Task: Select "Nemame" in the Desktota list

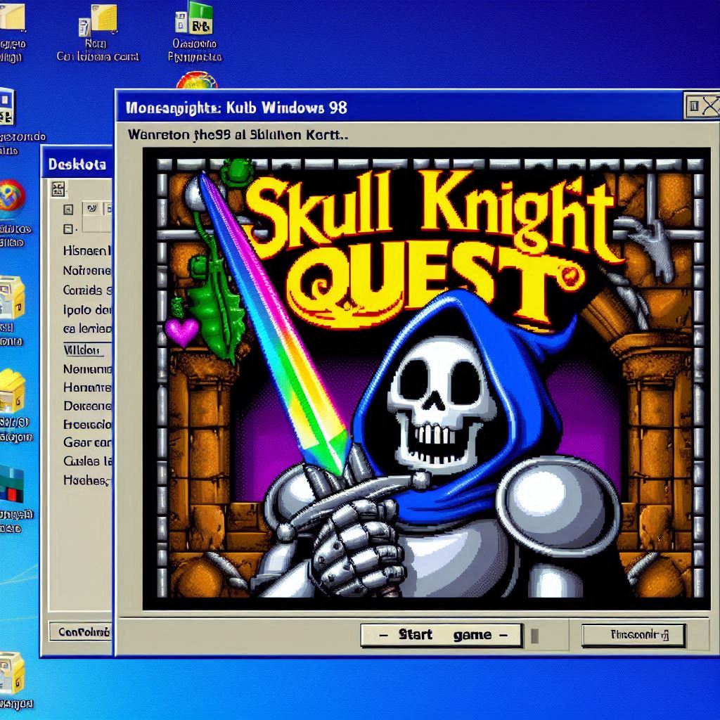Action: (87, 369)
